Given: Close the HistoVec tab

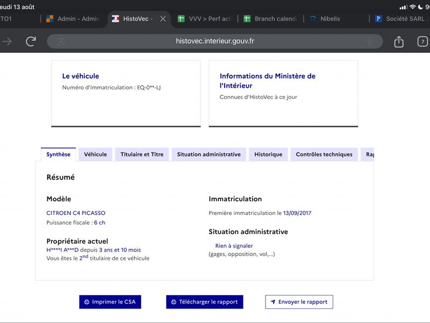Looking at the screenshot, I should click(x=163, y=19).
